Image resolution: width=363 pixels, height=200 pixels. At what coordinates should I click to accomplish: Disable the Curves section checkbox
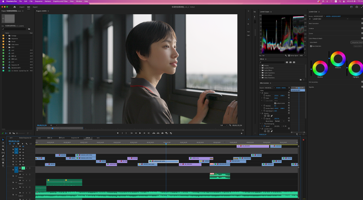coord(362,33)
